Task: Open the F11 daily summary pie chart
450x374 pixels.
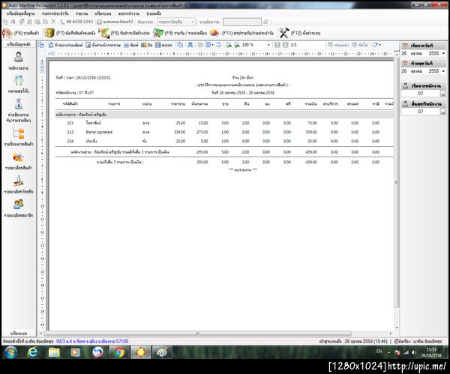Action: coord(241,33)
